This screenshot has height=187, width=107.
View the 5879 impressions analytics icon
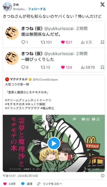point(83,67)
